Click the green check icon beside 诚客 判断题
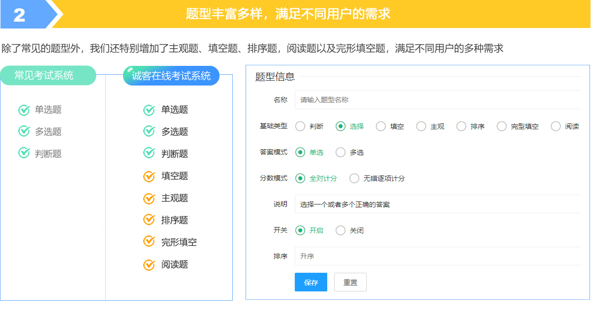Screen dimensions: 592x316 pos(149,153)
